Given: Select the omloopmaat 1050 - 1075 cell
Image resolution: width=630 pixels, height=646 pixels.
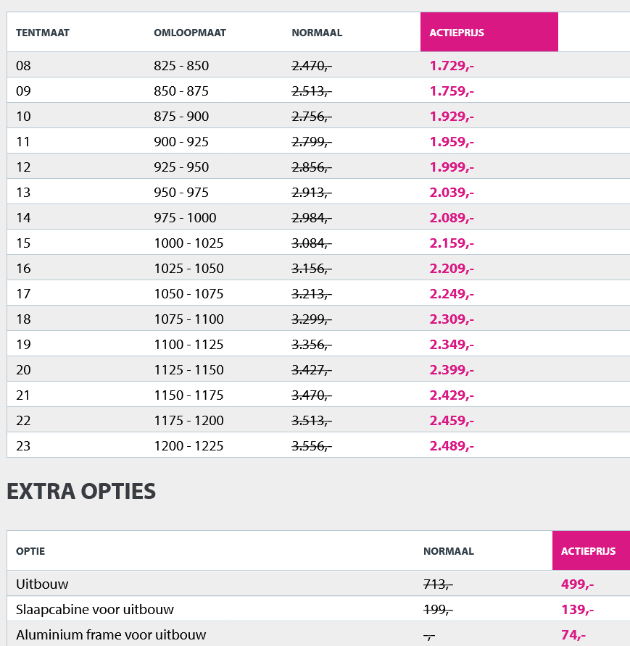Looking at the screenshot, I should (x=188, y=294).
